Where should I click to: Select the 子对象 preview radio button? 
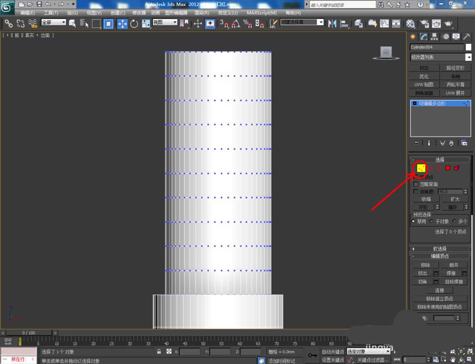431,221
